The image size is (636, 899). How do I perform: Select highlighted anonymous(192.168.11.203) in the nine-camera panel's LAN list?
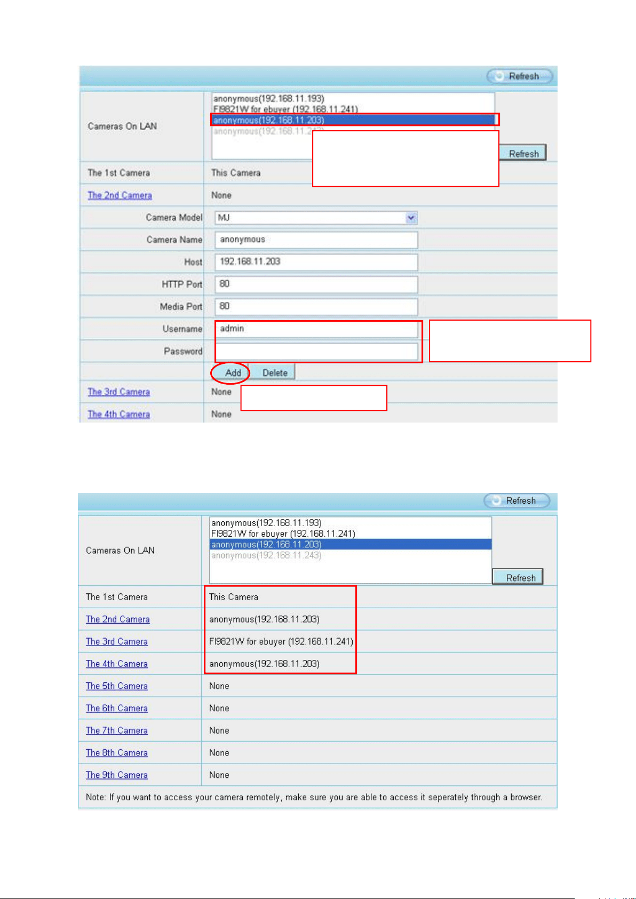click(x=351, y=544)
